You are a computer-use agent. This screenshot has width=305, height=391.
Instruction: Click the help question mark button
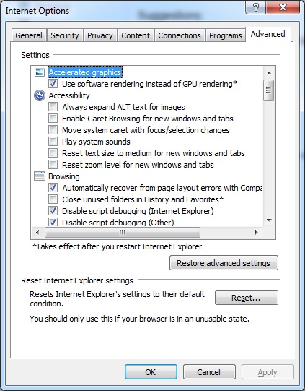pos(255,7)
